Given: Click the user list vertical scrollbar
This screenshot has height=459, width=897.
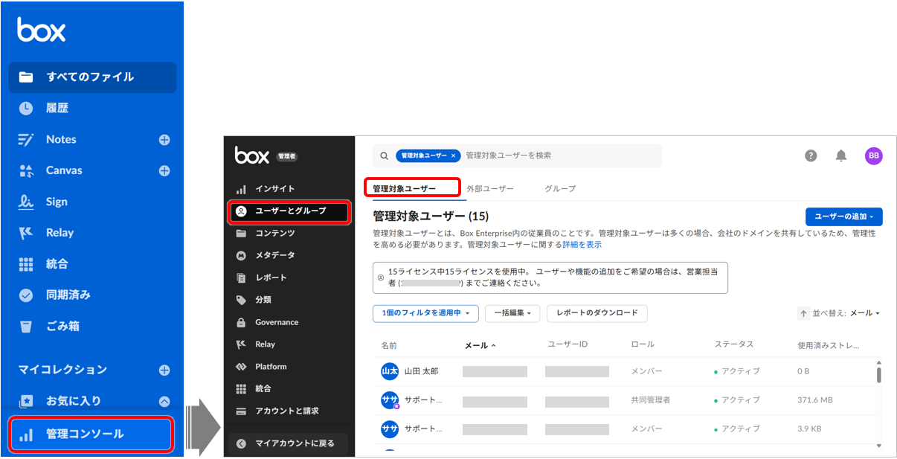Looking at the screenshot, I should pos(878,374).
